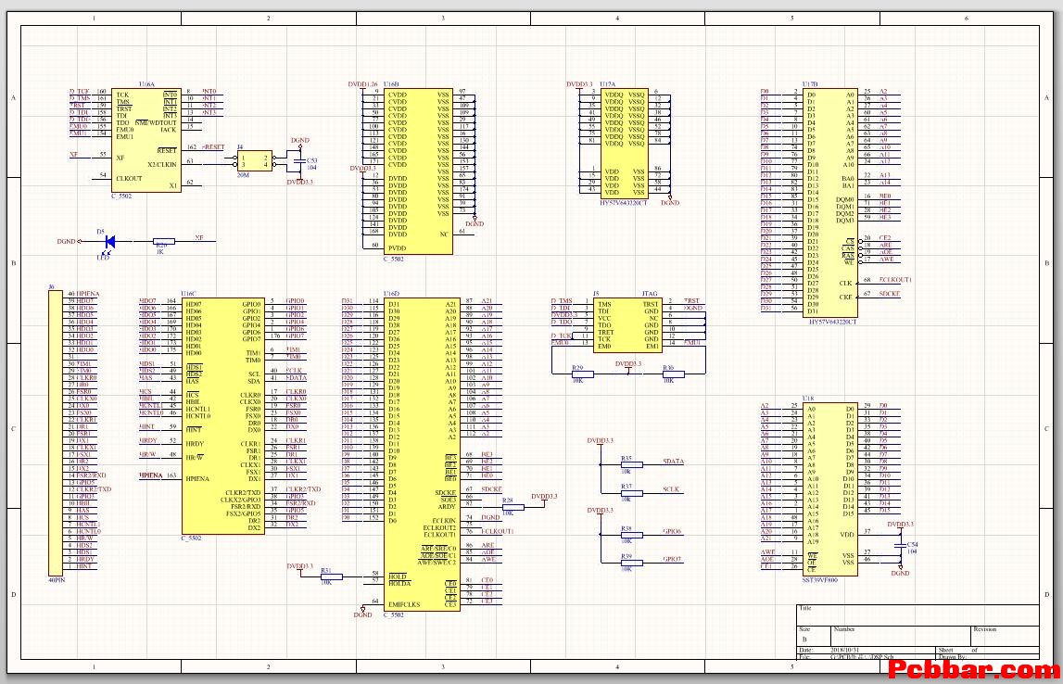Select the U18 SST39VF800 flash block

829,489
